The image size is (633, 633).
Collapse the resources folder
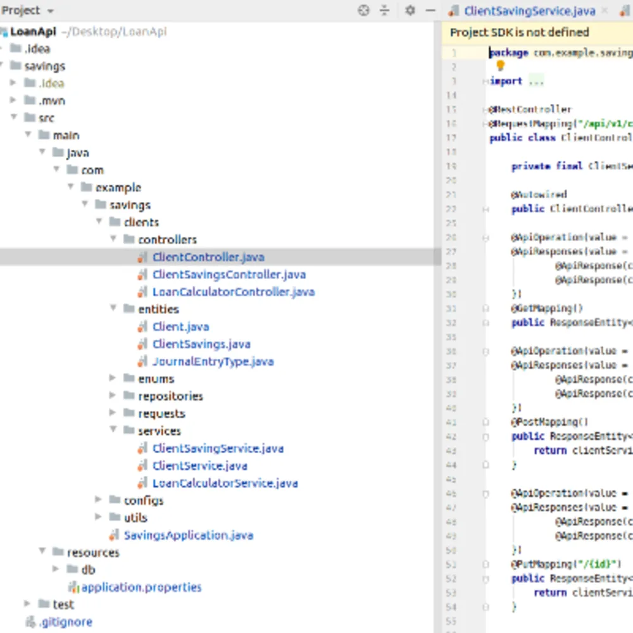(42, 551)
